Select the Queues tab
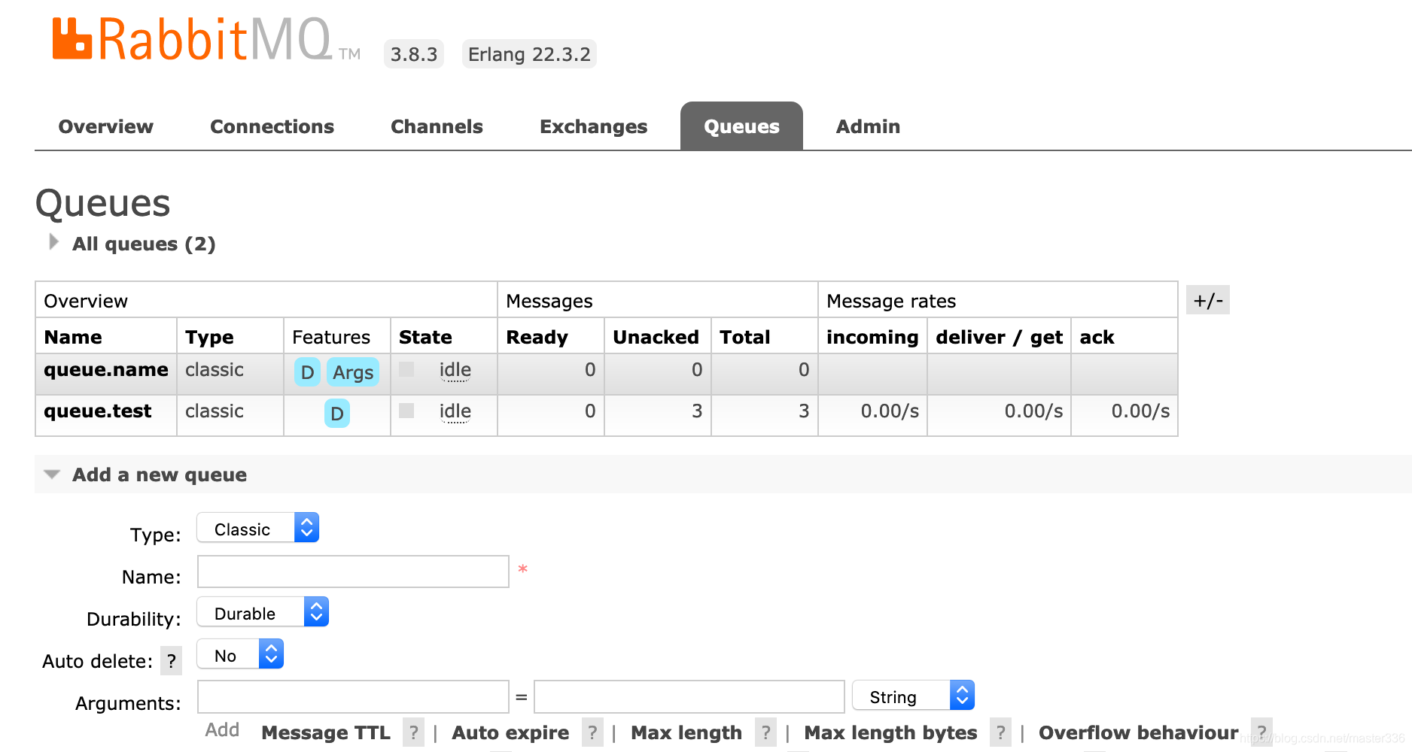 pos(741,126)
